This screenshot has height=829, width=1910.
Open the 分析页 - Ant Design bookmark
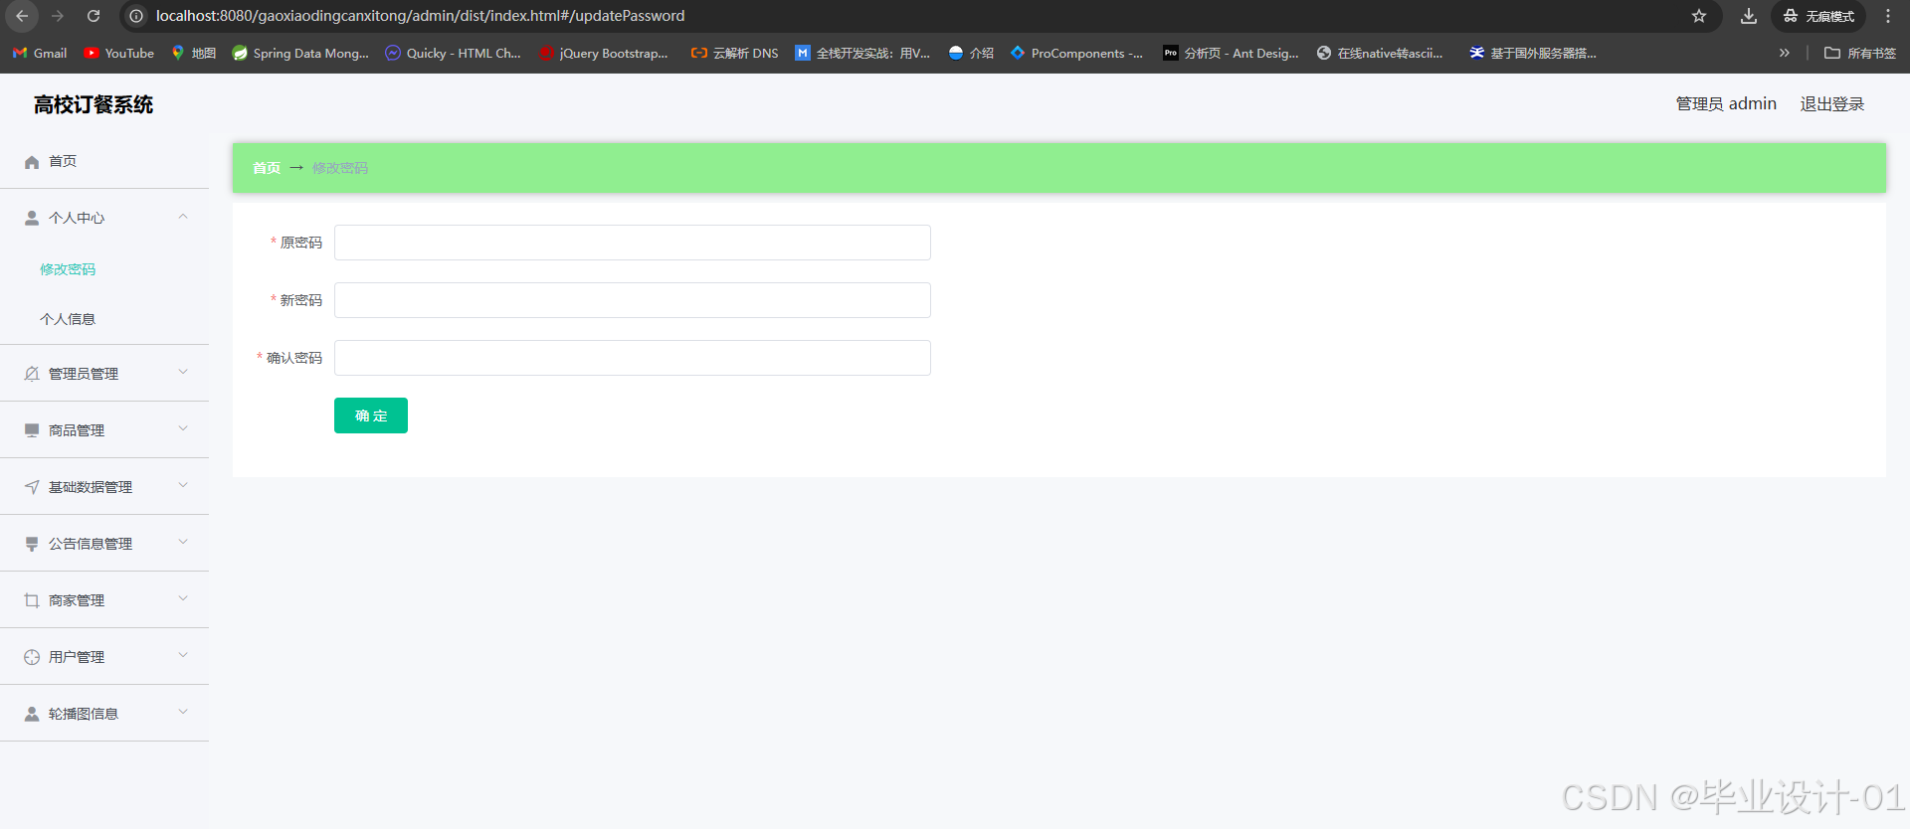[1232, 53]
